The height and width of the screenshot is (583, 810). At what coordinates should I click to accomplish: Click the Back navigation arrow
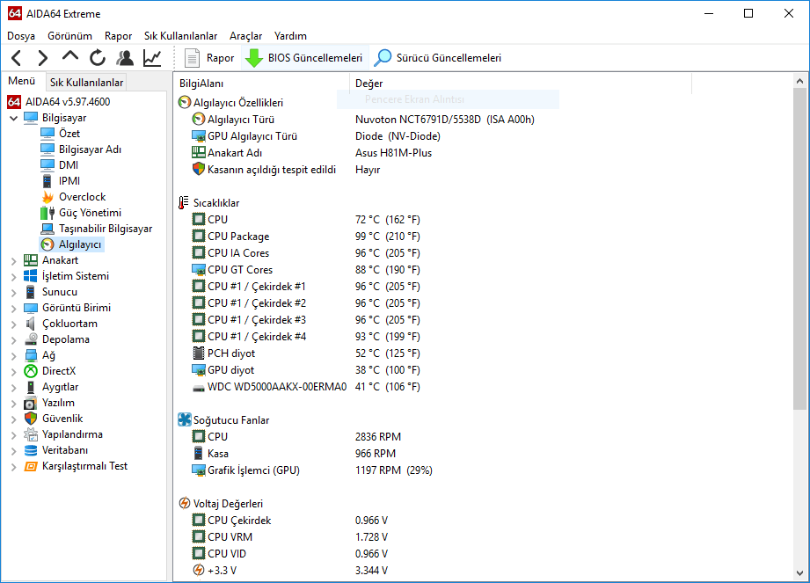16,58
